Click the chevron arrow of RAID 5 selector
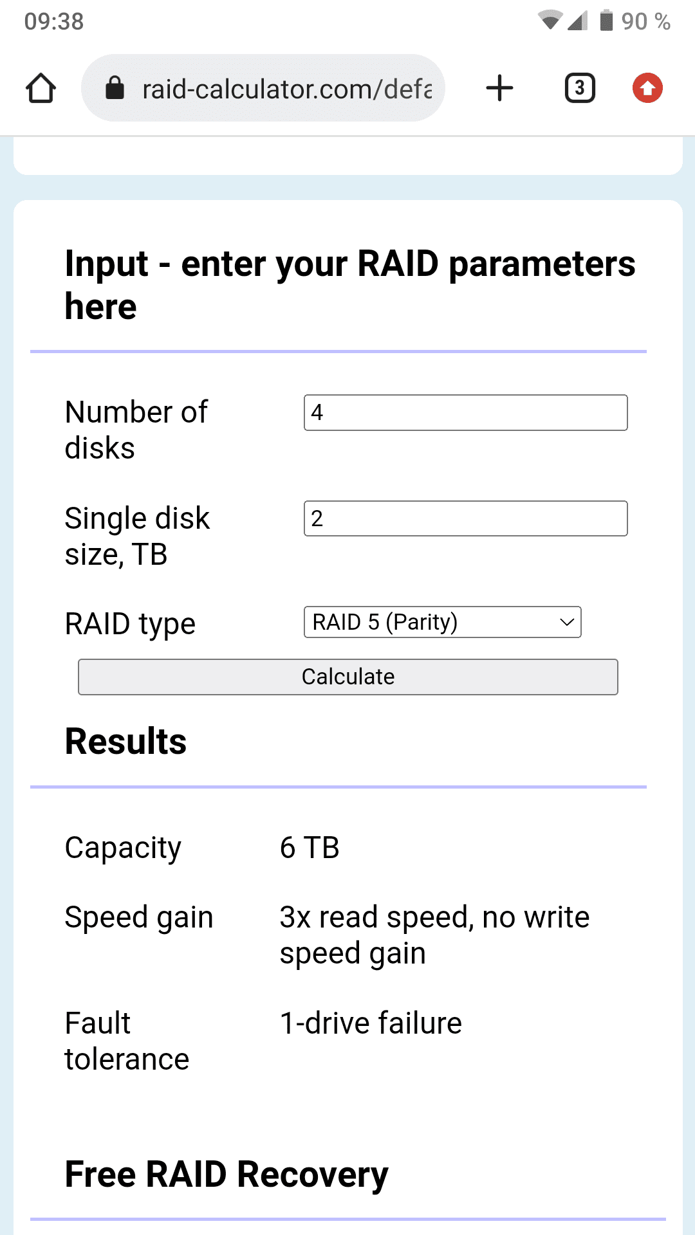 click(x=567, y=623)
